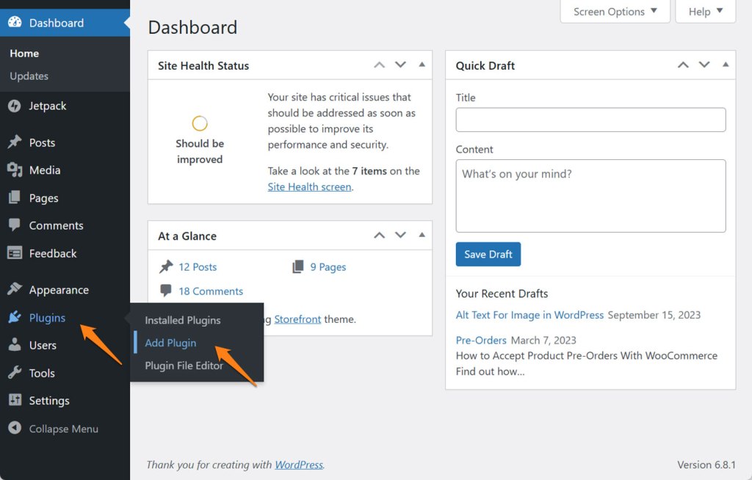This screenshot has width=752, height=480.
Task: Click the Media icon in sidebar
Action: click(x=15, y=170)
